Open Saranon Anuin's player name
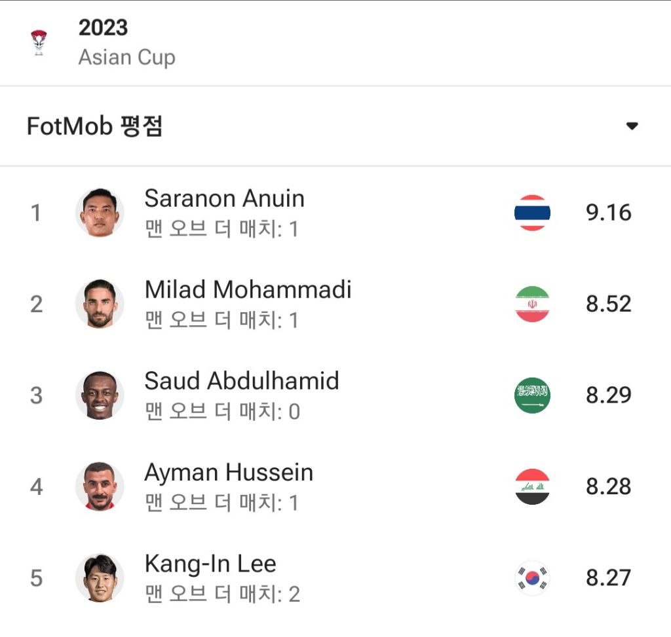This screenshot has width=671, height=637. 224,198
